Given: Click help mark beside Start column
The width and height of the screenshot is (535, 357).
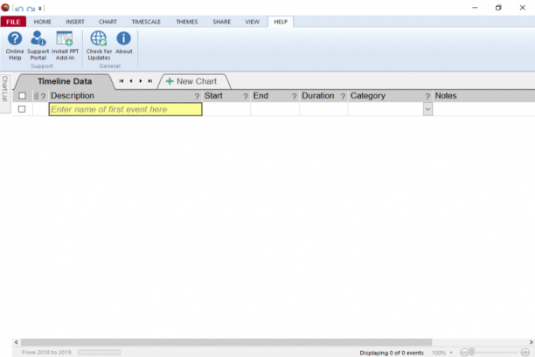Looking at the screenshot, I should pyautogui.click(x=246, y=96).
